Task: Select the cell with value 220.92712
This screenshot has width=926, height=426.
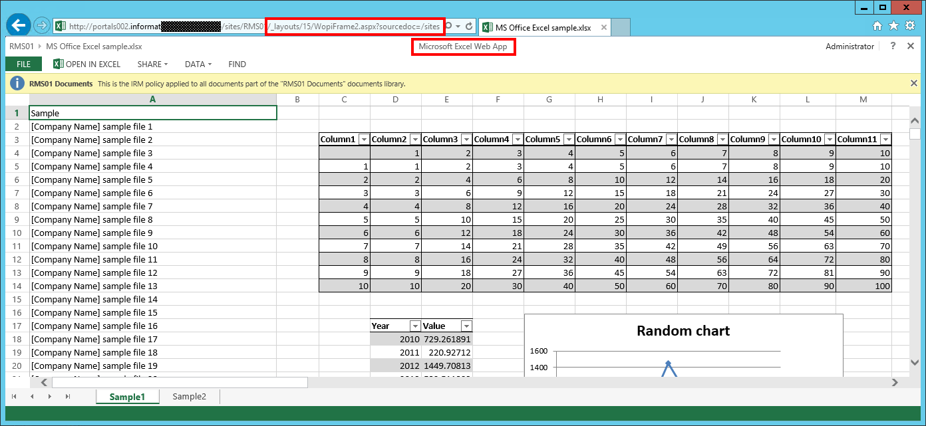Action: pyautogui.click(x=447, y=352)
